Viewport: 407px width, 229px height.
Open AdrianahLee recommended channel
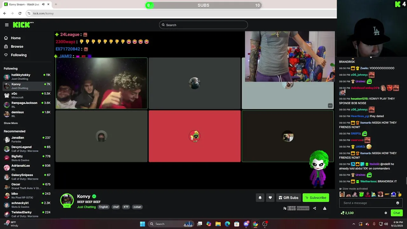(27, 167)
